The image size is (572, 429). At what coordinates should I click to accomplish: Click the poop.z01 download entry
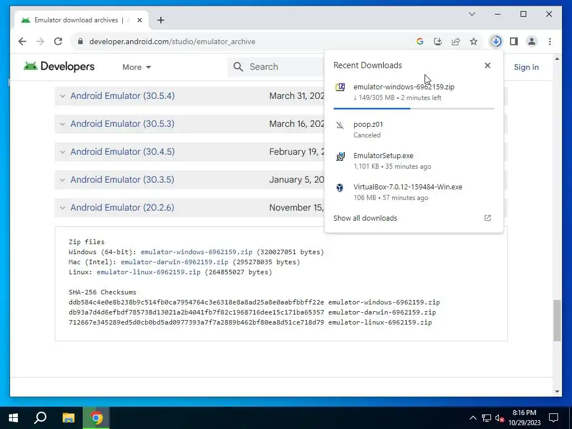point(414,130)
